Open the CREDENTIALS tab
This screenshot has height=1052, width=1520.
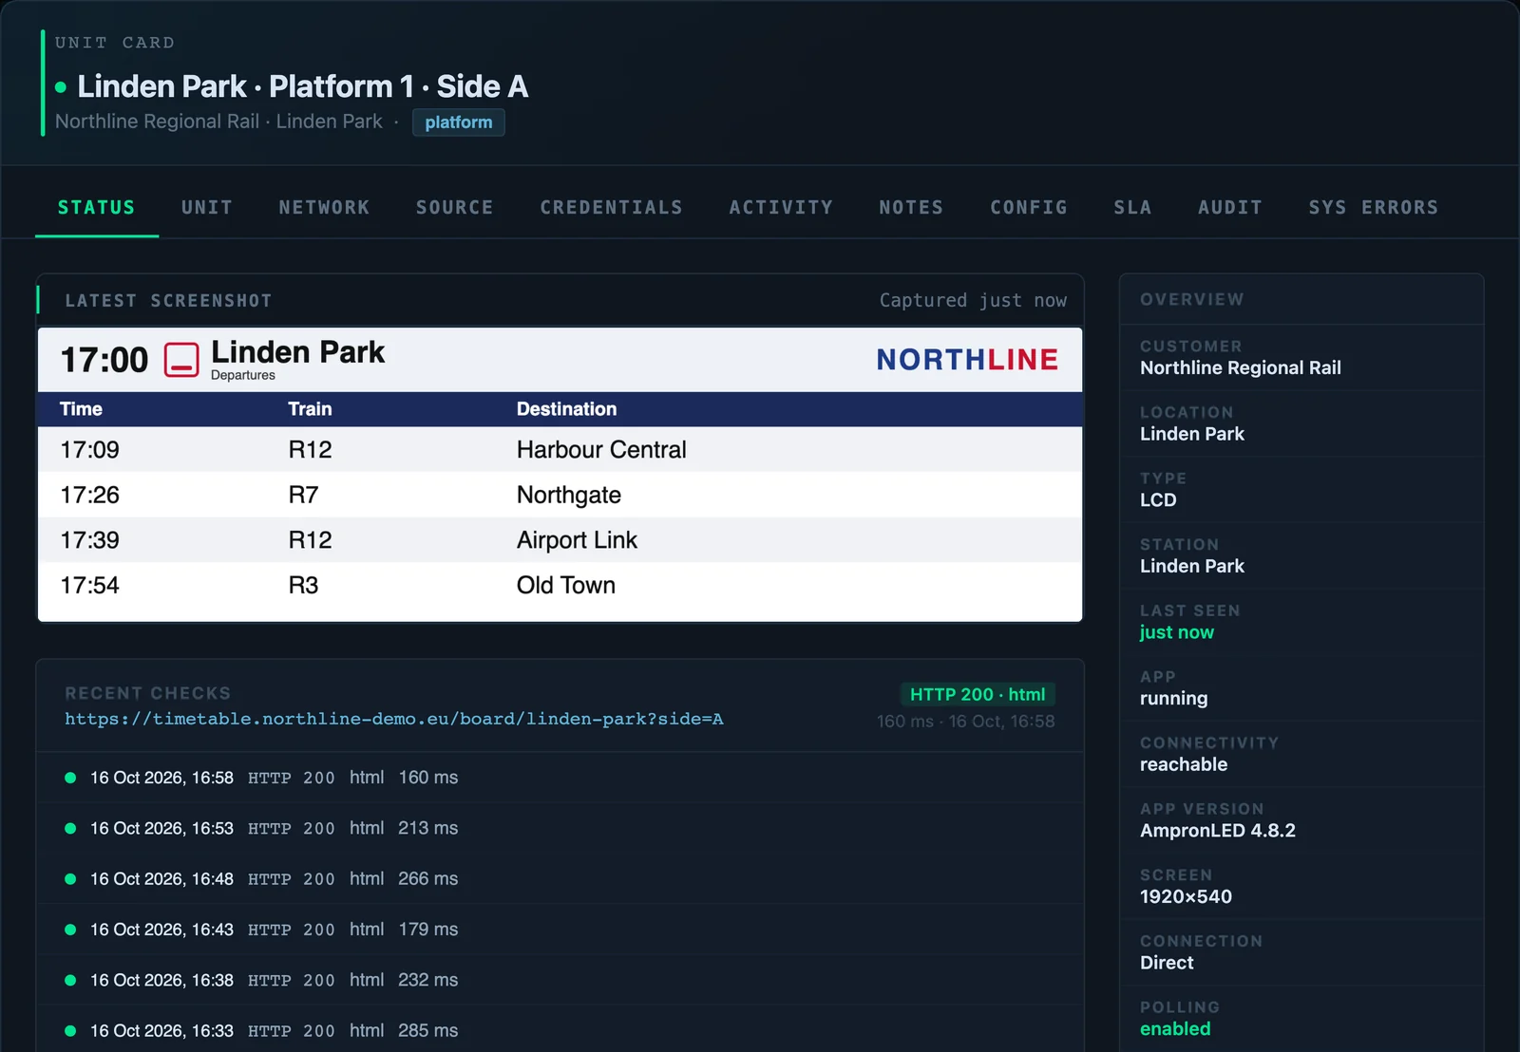pyautogui.click(x=611, y=207)
